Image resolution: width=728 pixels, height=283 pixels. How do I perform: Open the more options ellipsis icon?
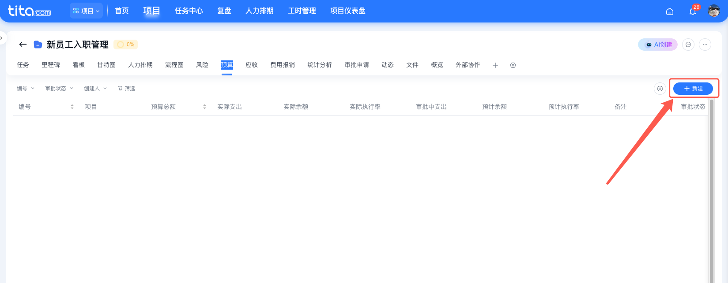pyautogui.click(x=705, y=45)
